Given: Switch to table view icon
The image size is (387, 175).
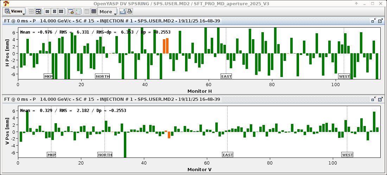Looking at the screenshot, I should [x=94, y=12].
